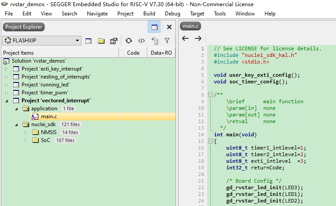336x206 pixels.
Task: Open the Tools menu
Action: [x=220, y=14]
